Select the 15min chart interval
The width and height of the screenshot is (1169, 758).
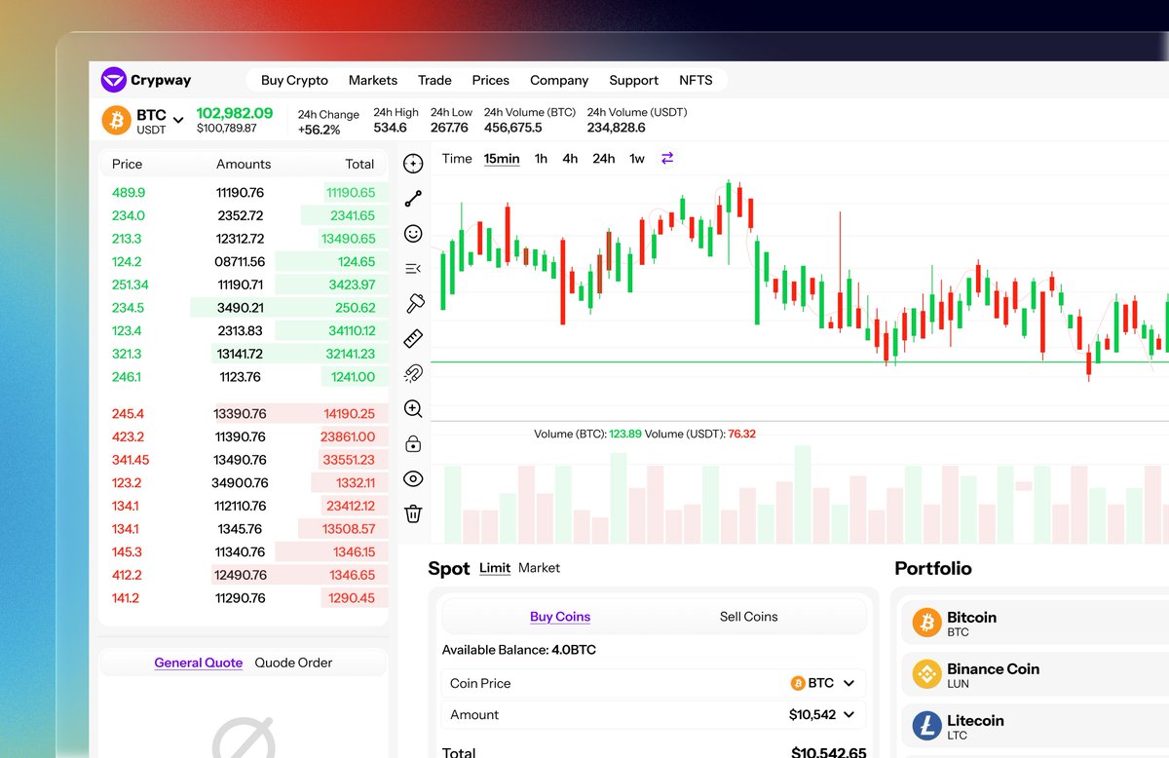[x=502, y=159]
